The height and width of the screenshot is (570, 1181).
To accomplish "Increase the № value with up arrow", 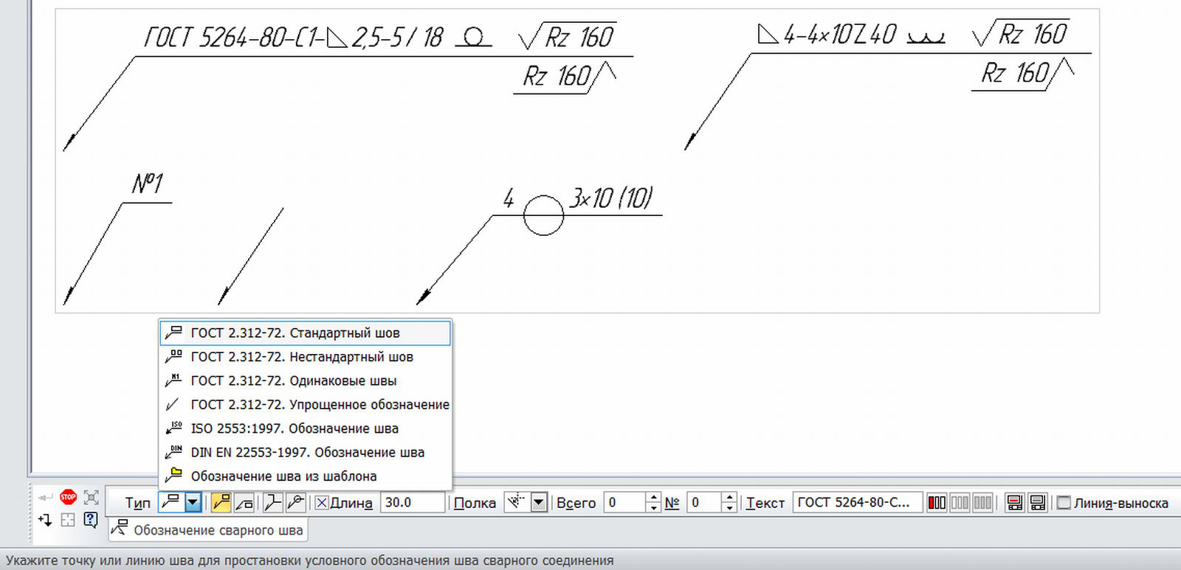I will [730, 498].
